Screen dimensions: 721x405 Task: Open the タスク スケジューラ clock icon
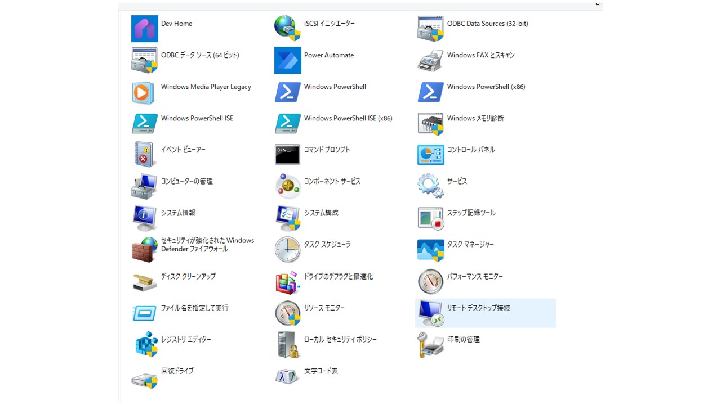coord(288,249)
